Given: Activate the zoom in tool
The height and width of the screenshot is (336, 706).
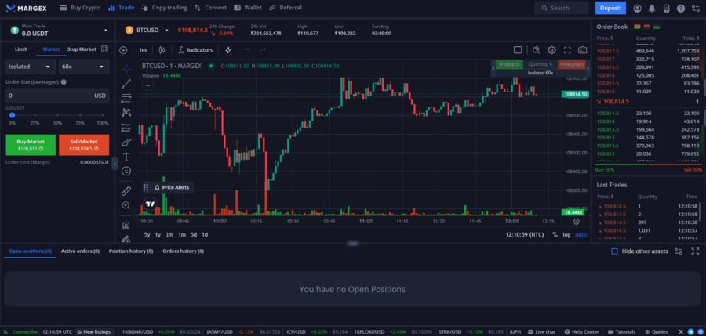Looking at the screenshot, I should (126, 205).
